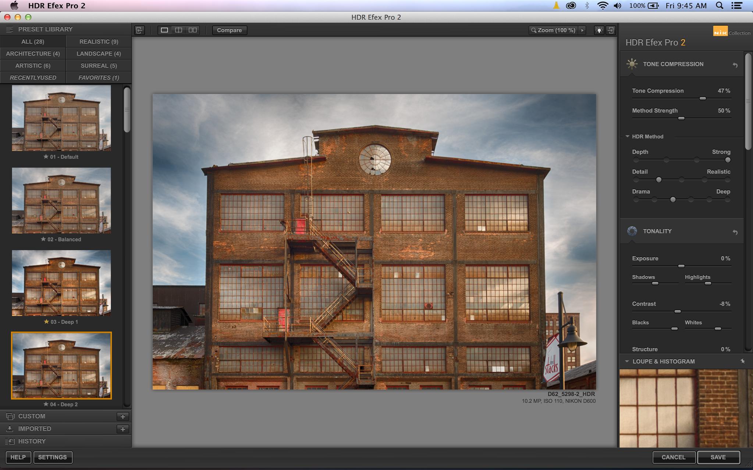Image resolution: width=753 pixels, height=470 pixels.
Task: Collapse the HDR Method section
Action: pos(628,136)
